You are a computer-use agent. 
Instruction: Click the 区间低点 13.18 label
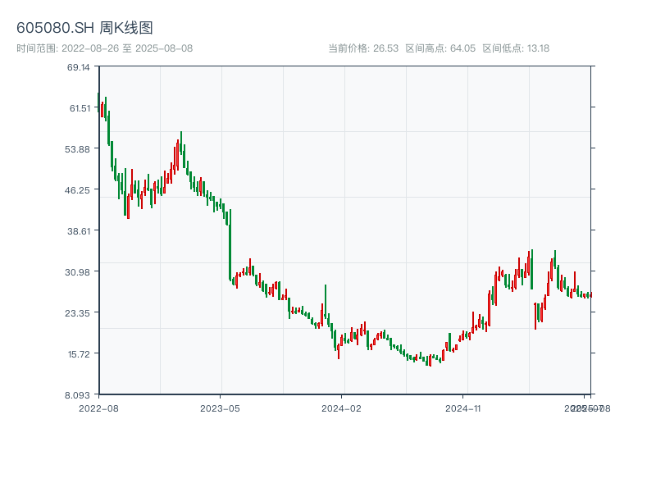coord(516,48)
